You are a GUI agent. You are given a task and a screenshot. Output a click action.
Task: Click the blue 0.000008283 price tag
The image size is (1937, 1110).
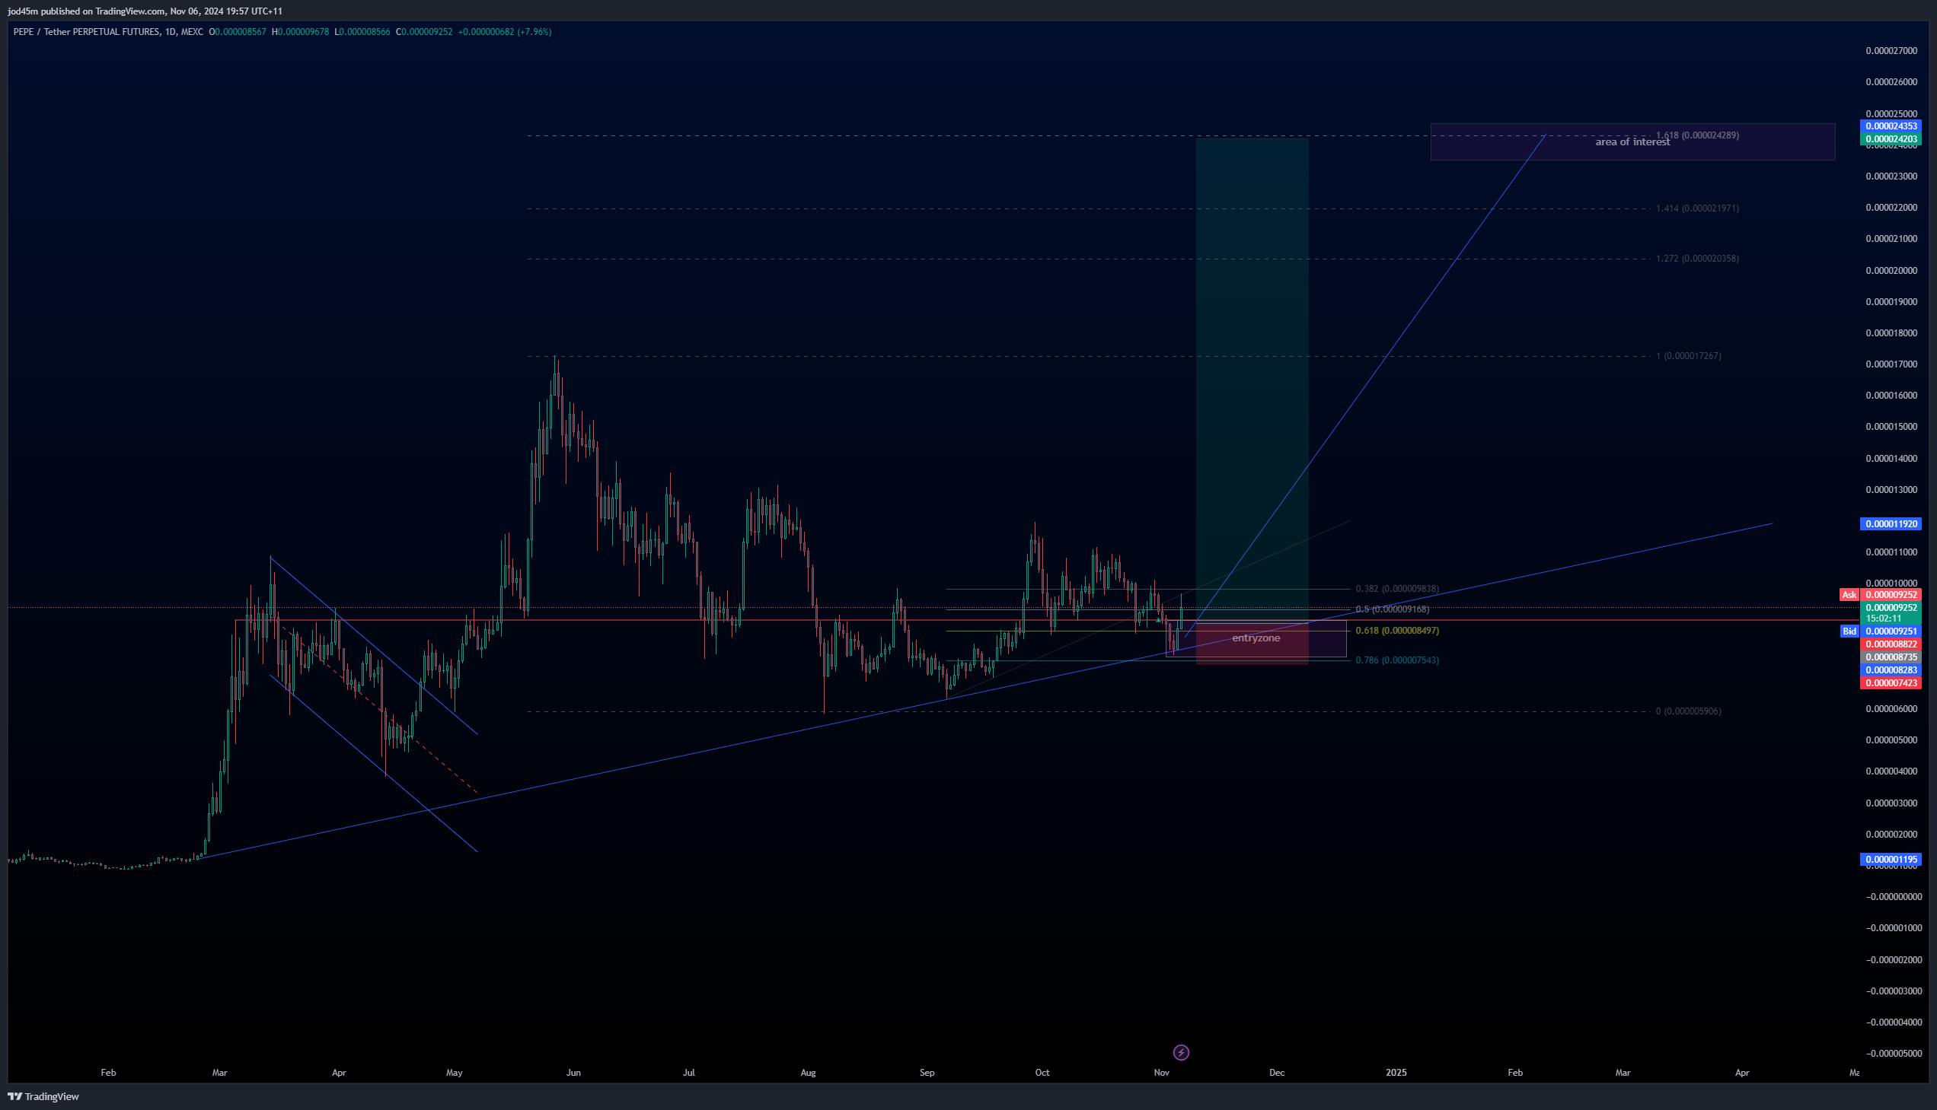tap(1891, 670)
